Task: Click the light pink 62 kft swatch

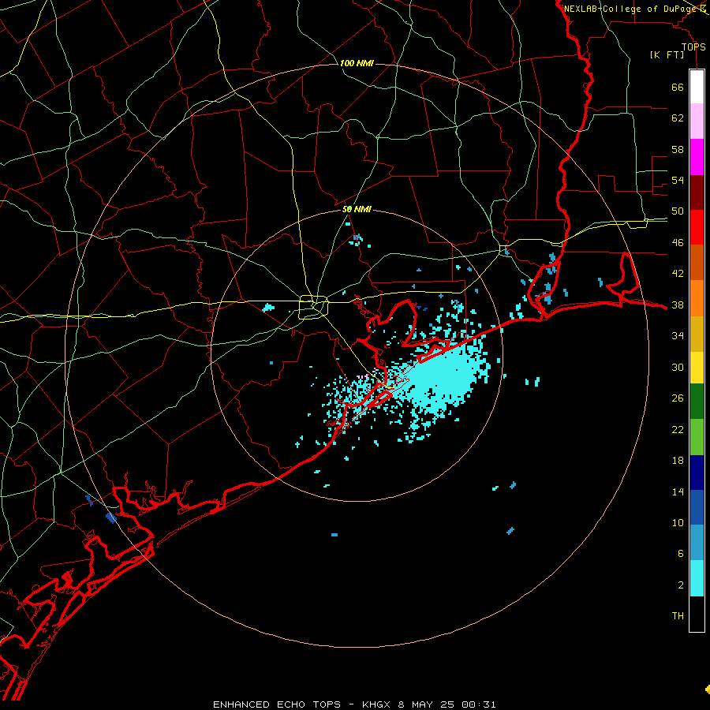Action: tap(697, 121)
